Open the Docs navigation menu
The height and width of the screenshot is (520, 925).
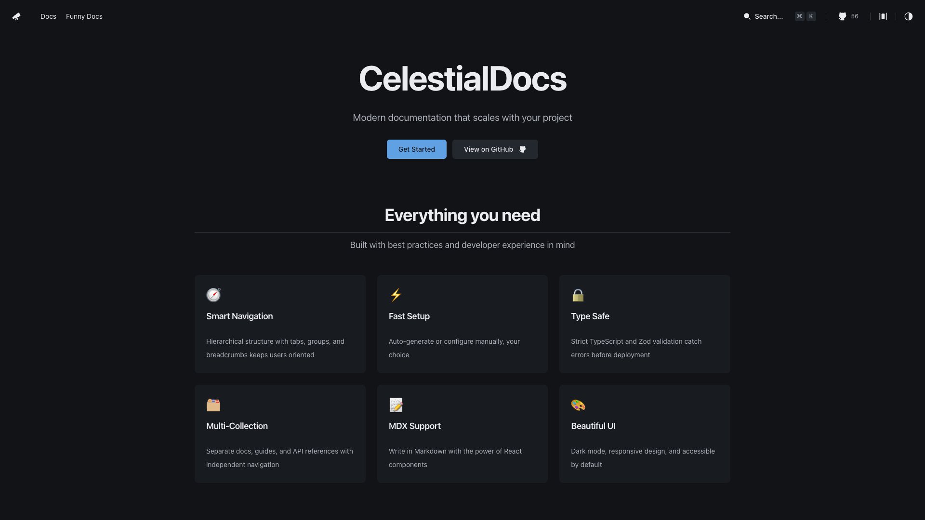click(x=48, y=16)
